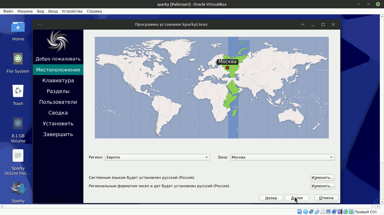Click the SparkyLinux swirl logo in the installer sidebar
The height and width of the screenshot is (215, 384).
click(58, 41)
